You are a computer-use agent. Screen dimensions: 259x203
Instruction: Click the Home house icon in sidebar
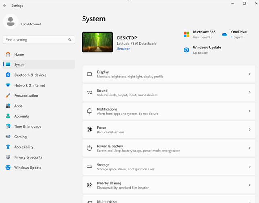(8, 54)
